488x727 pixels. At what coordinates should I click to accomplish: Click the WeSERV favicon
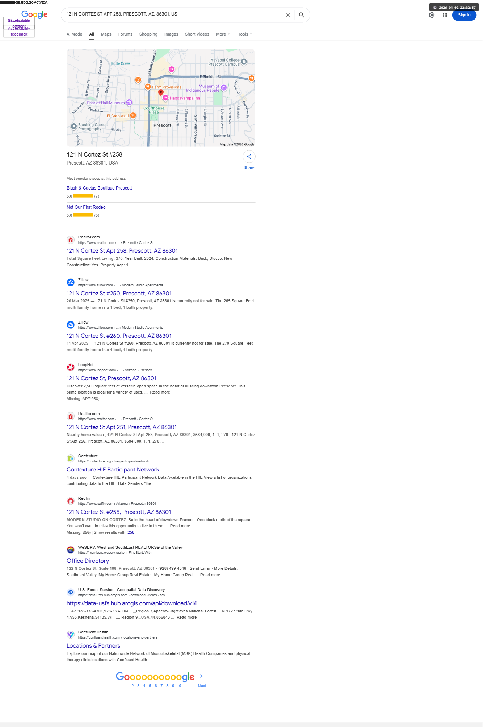pyautogui.click(x=71, y=550)
